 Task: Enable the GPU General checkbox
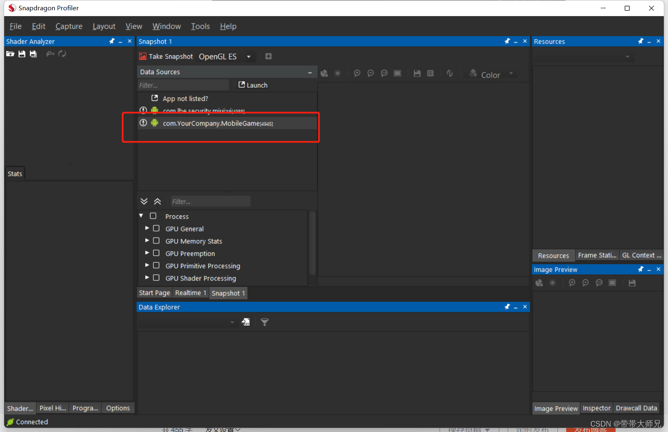[156, 228]
